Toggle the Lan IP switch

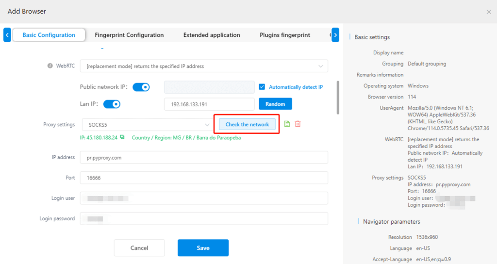pos(112,104)
